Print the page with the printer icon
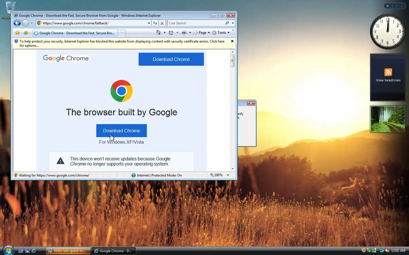The image size is (409, 255). [x=184, y=33]
